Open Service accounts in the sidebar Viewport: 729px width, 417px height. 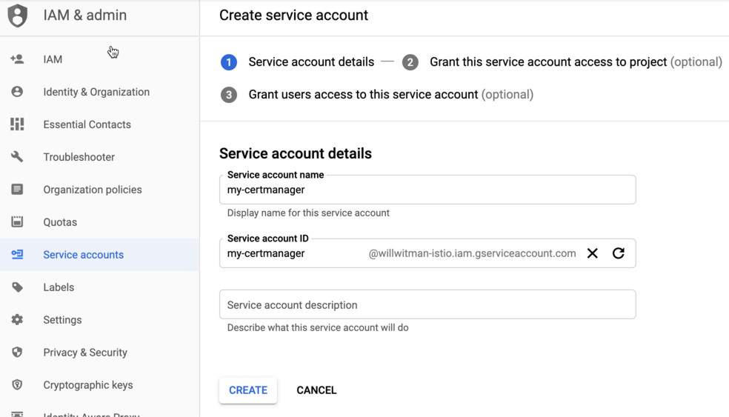[x=83, y=255]
